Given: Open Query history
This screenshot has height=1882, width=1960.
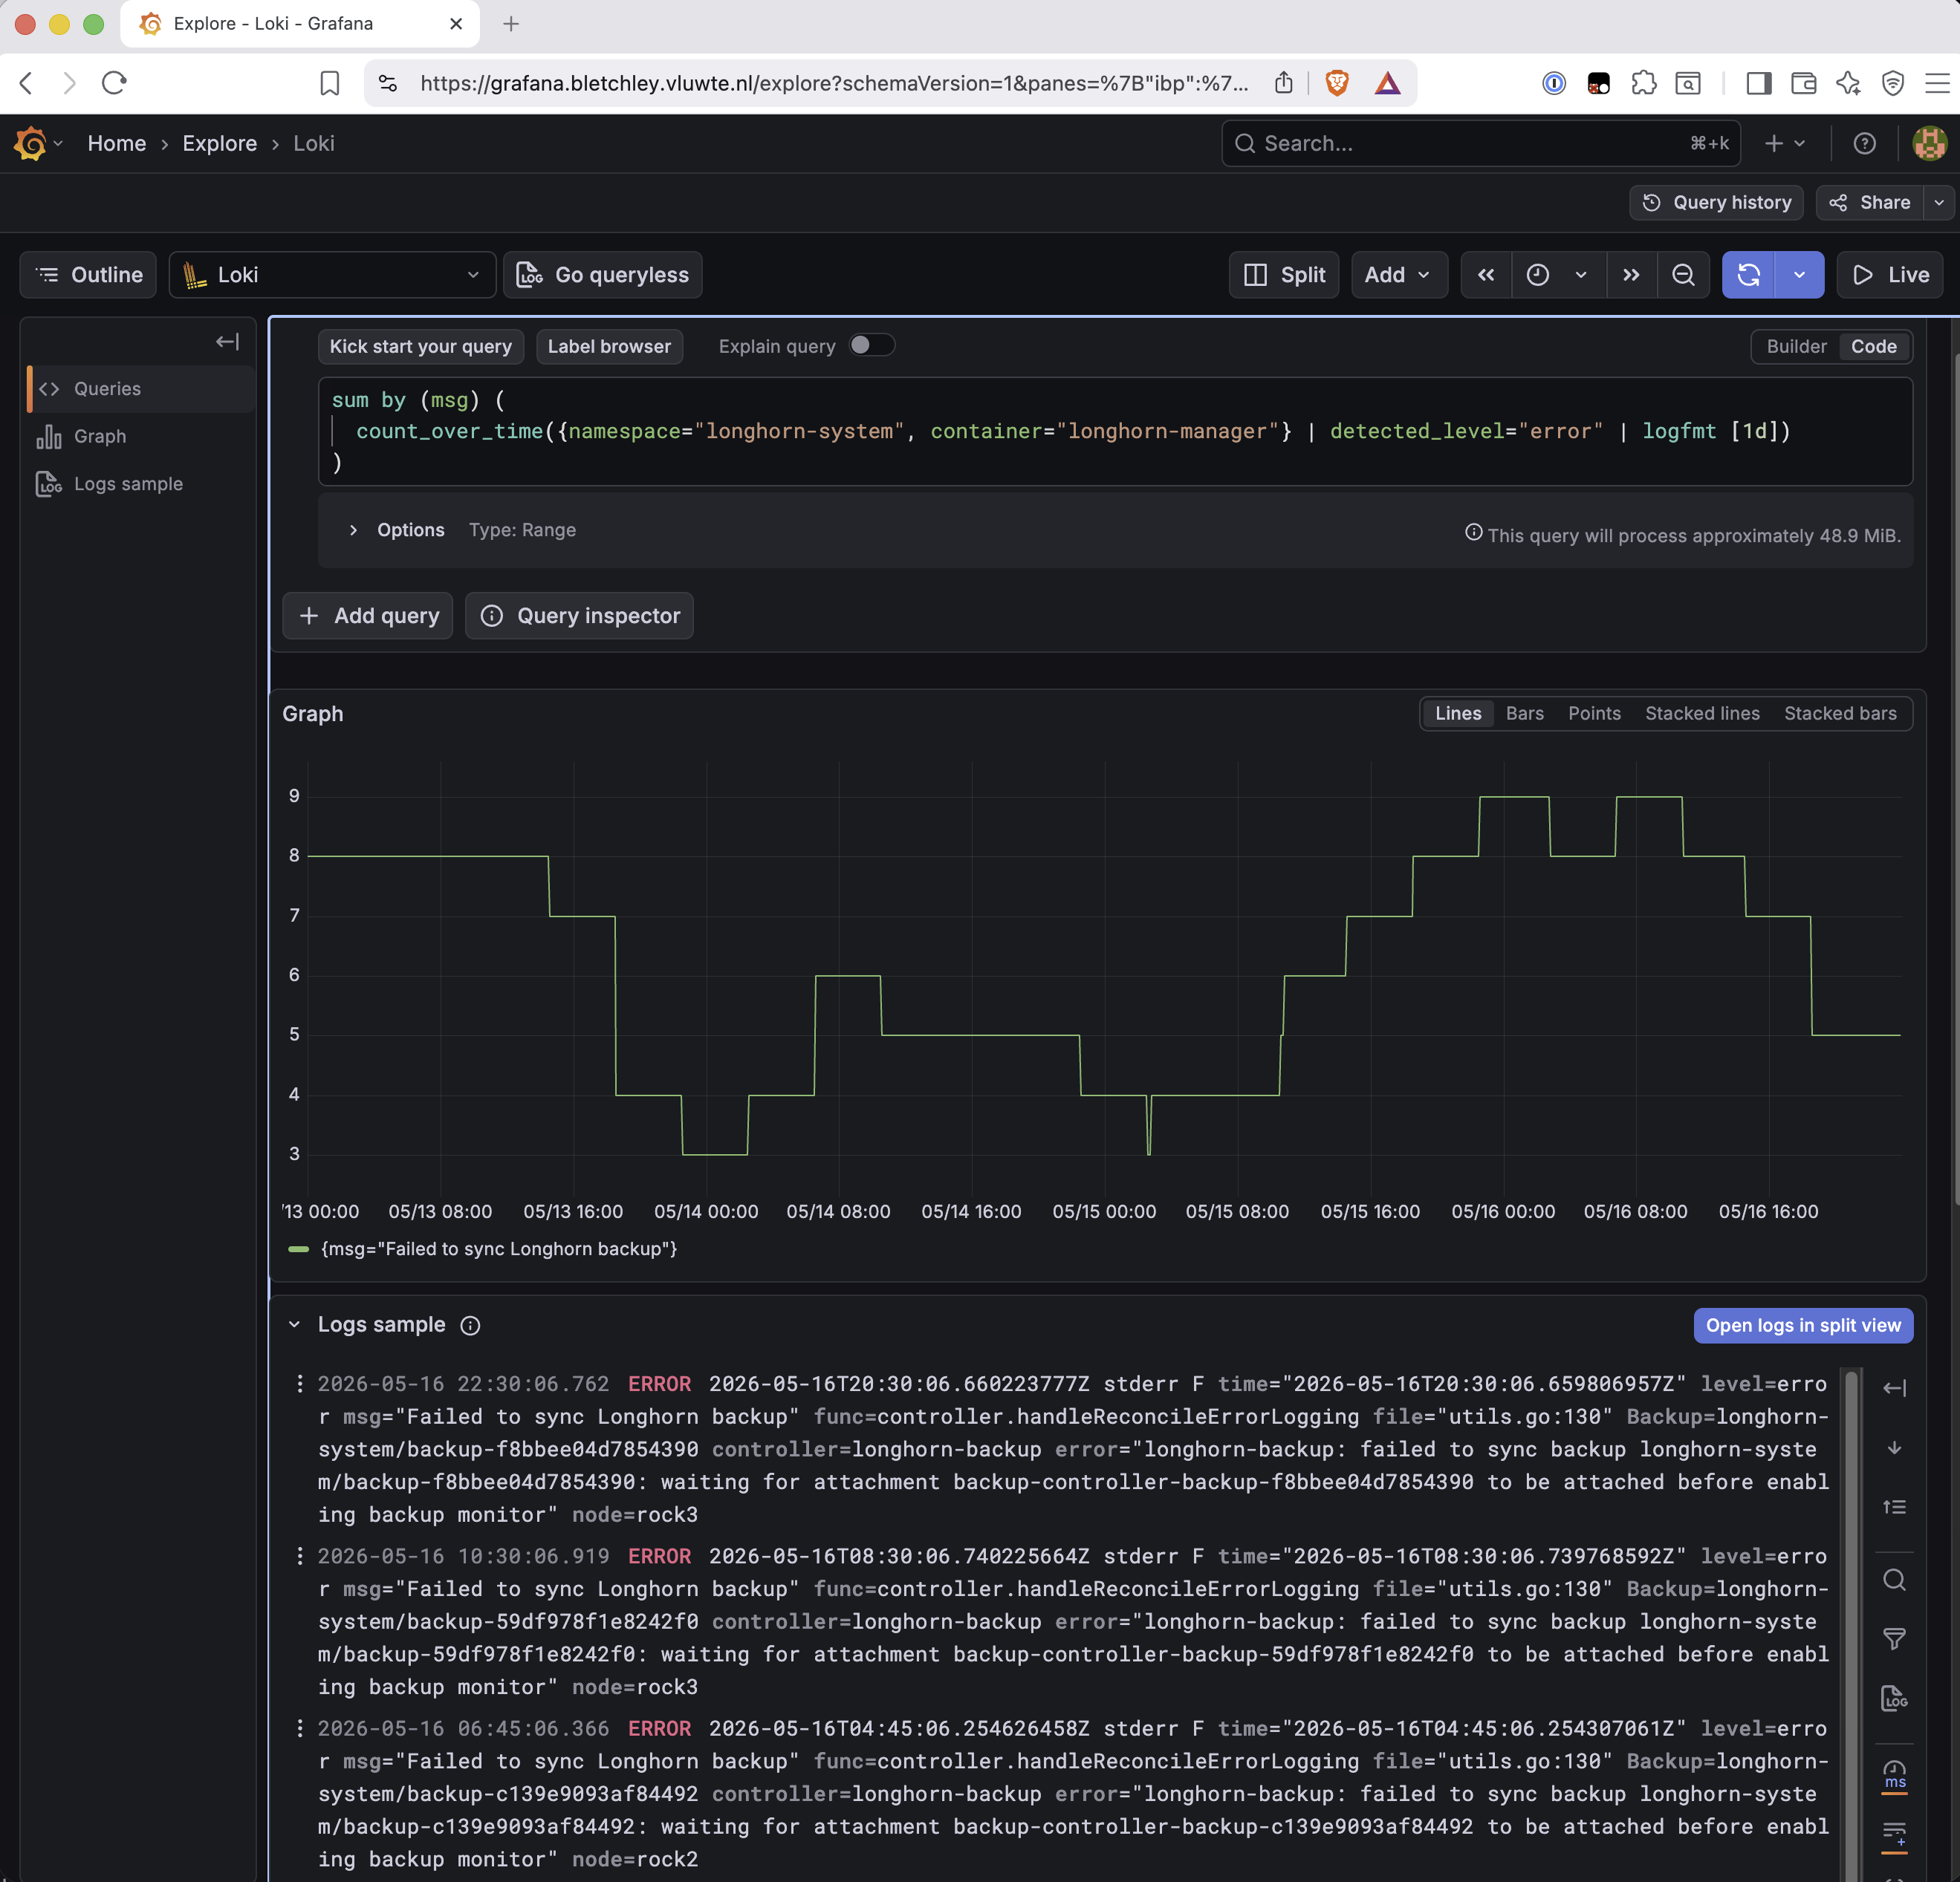Looking at the screenshot, I should click(1716, 203).
